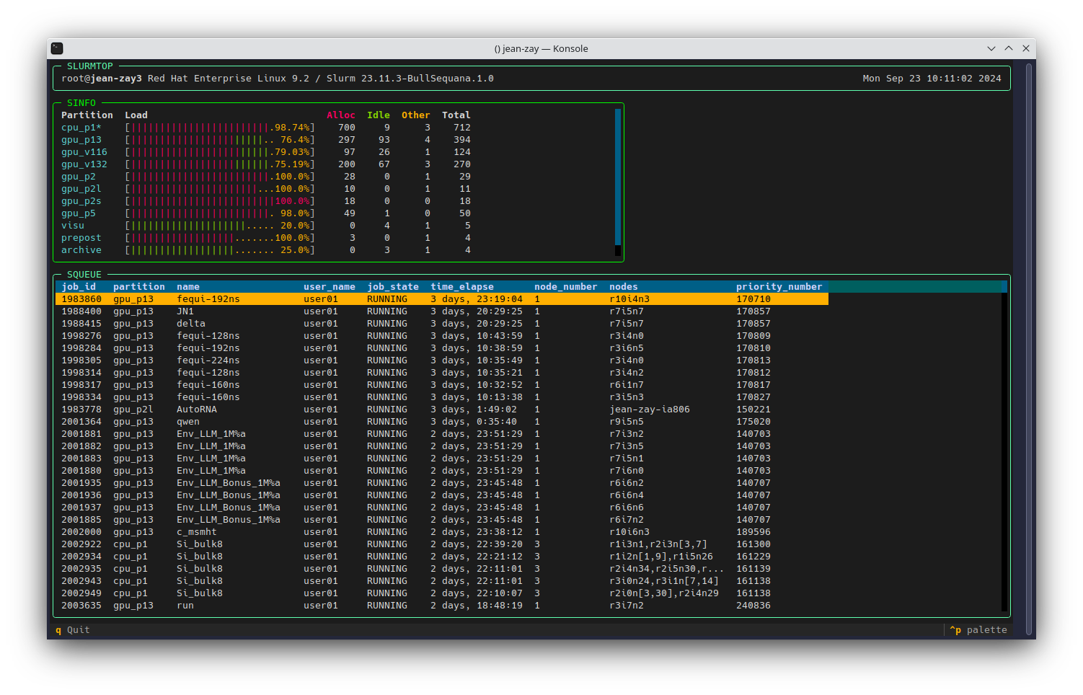The width and height of the screenshot is (1083, 695).
Task: Click the Konsole window vertical scrollbar
Action: (x=1029, y=346)
